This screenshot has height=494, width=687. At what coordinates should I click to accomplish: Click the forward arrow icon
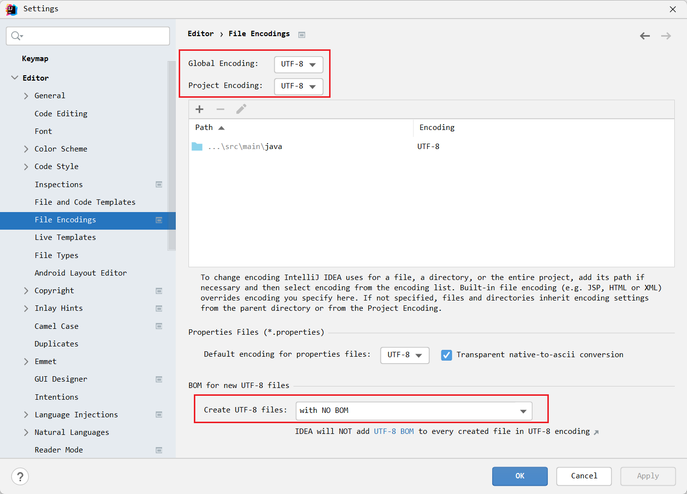(666, 36)
